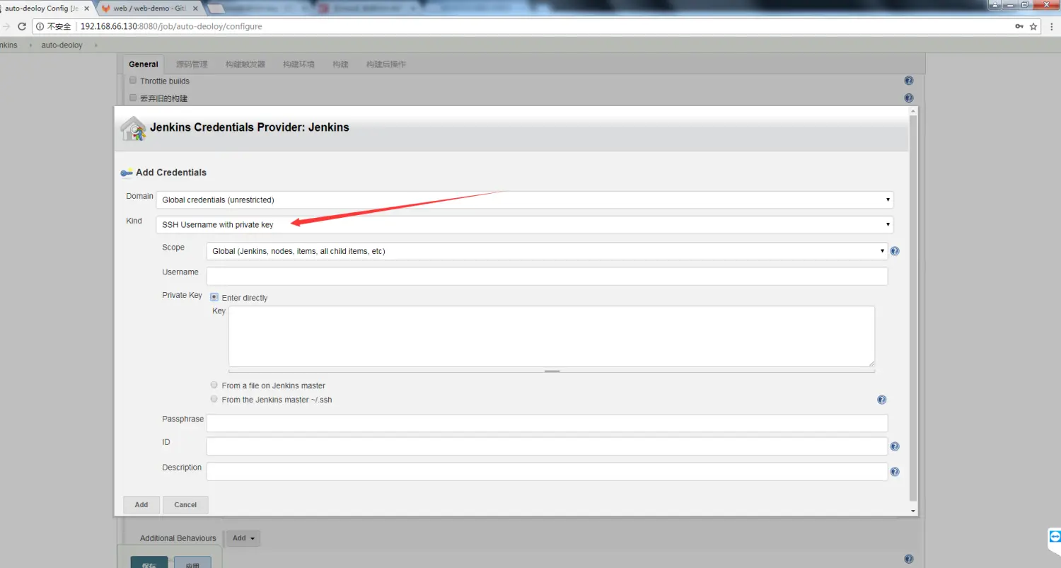
Task: Open a new browser tab
Action: click(215, 8)
